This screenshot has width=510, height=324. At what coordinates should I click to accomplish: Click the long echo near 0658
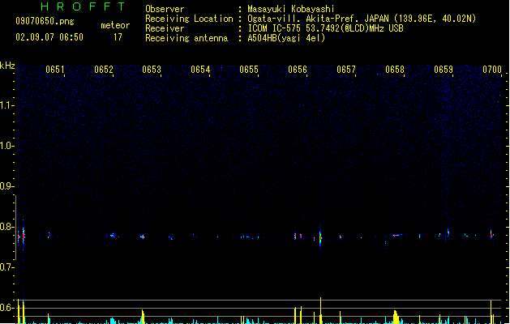(x=396, y=235)
